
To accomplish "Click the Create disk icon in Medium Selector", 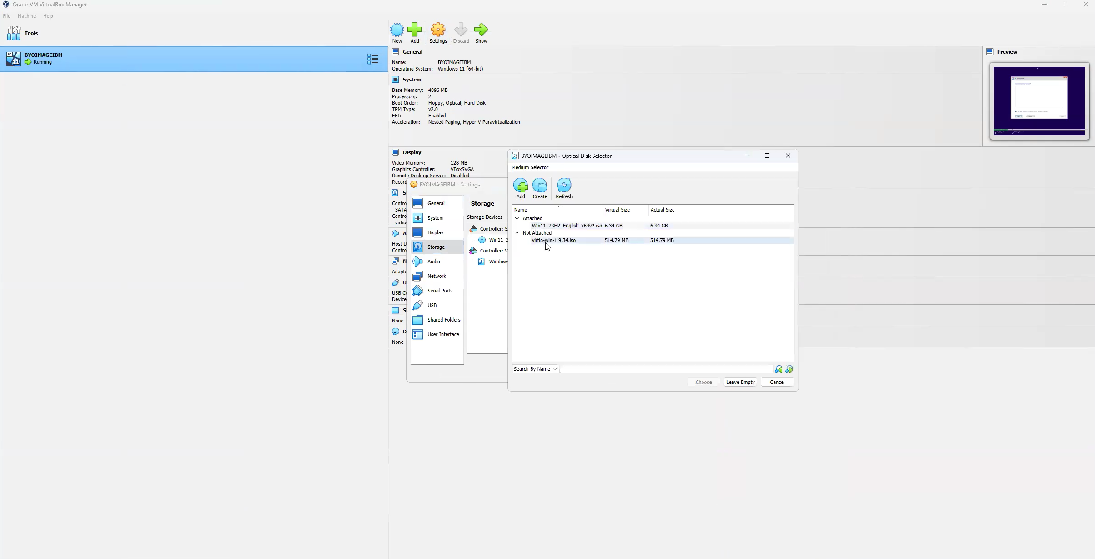I will tap(540, 186).
